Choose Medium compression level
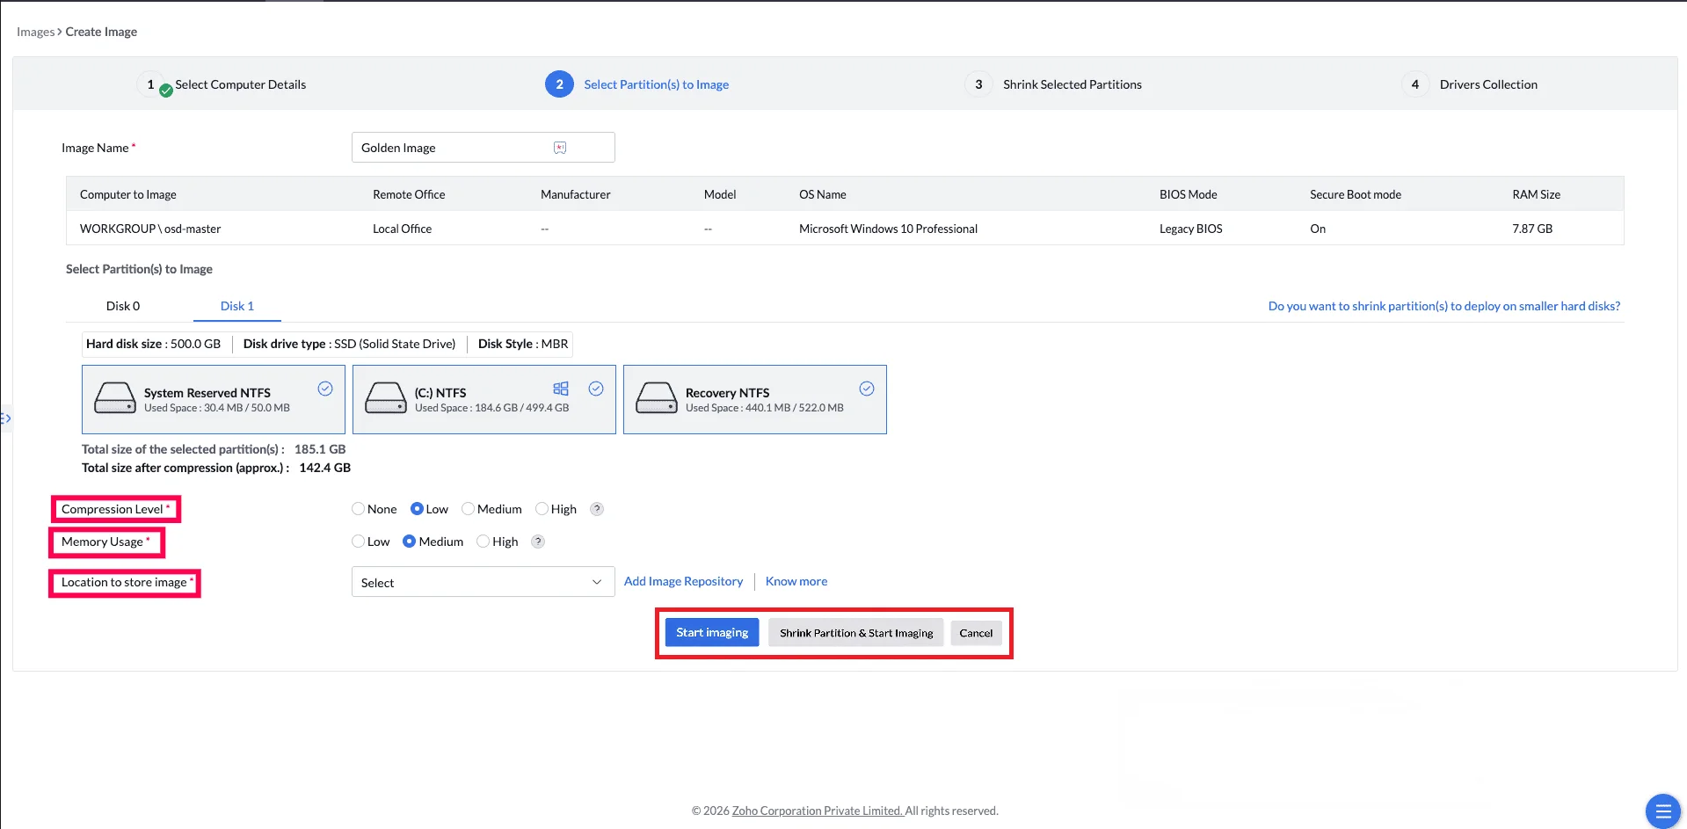Image resolution: width=1687 pixels, height=829 pixels. tap(468, 509)
